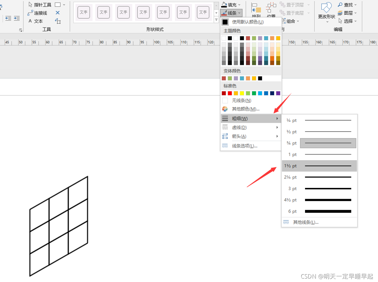Viewport: 378px width, 282px height.
Task: Expand the Find (查找) dropdown arrow
Action: click(356, 5)
